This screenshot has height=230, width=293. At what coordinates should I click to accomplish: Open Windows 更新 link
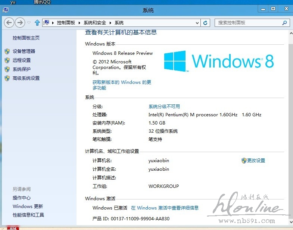(28, 206)
